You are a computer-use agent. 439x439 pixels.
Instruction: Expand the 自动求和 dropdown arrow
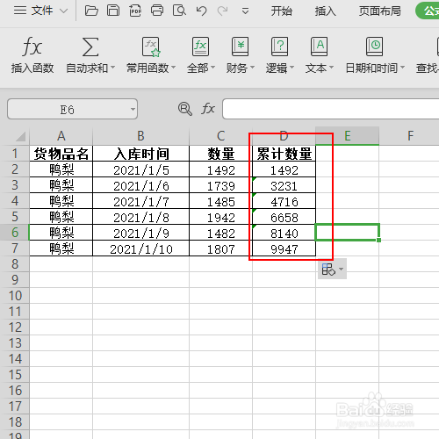coord(112,68)
